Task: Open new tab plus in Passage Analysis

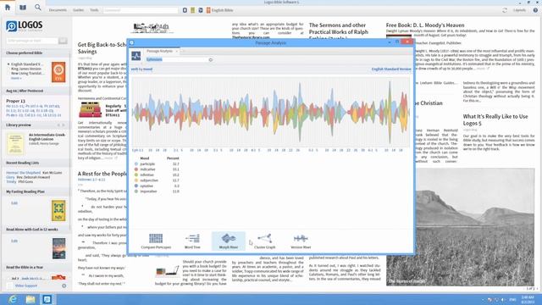Action: [x=184, y=51]
